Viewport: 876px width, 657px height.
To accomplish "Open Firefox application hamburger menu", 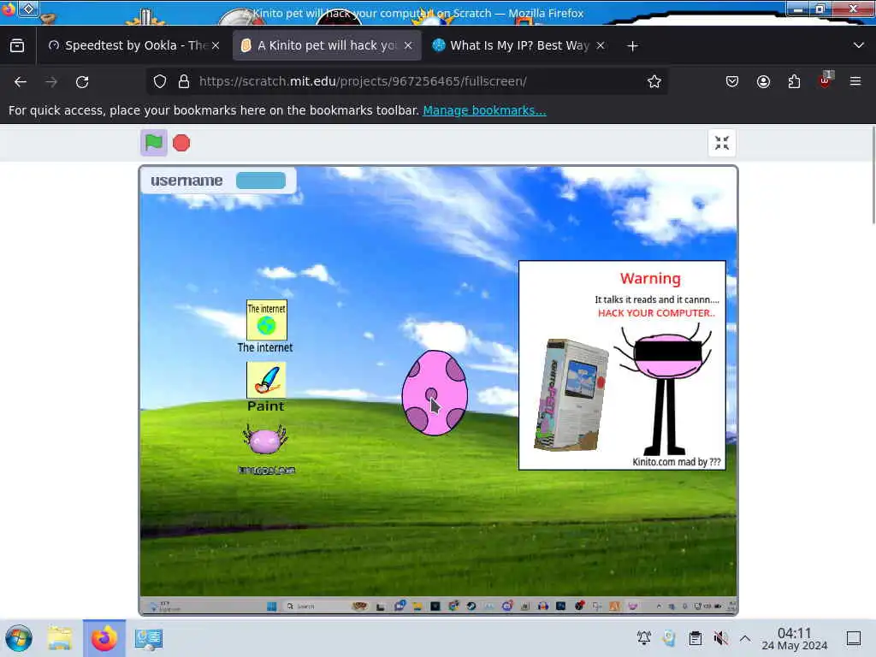I will point(855,81).
